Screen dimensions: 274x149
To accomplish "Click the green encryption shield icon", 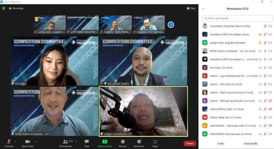I will (3, 8).
